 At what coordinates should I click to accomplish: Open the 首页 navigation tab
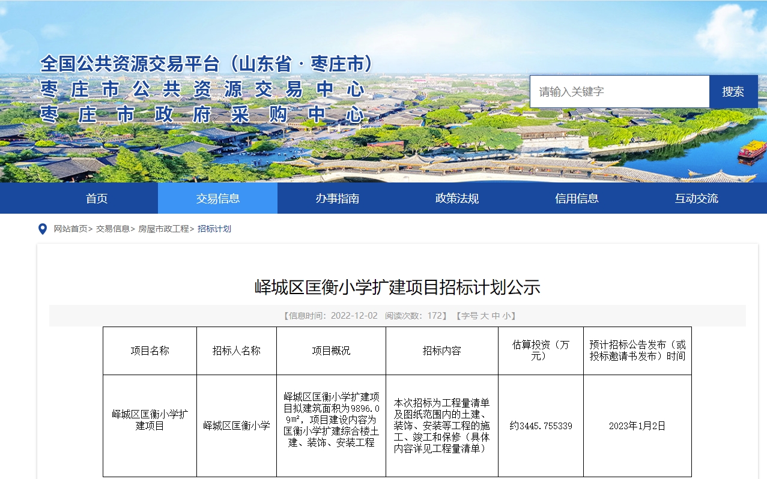click(x=97, y=198)
